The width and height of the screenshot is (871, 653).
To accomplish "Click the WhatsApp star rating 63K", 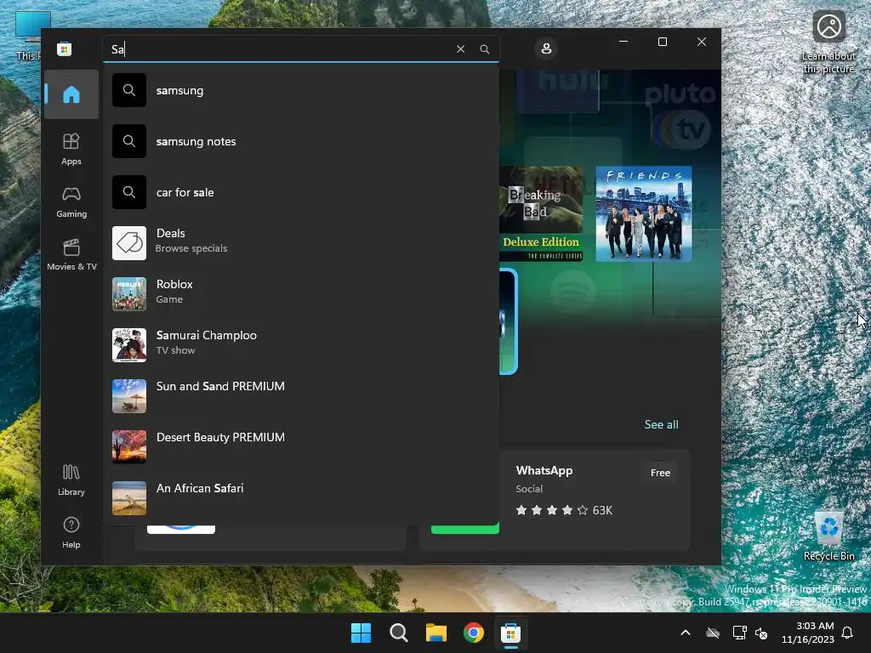I will pos(564,510).
